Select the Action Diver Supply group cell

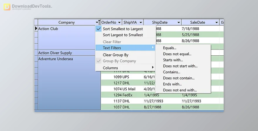coord(67,53)
